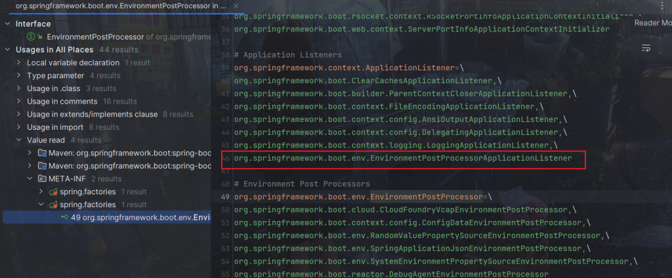Viewport: 672px width, 278px height.
Task: Click the first spring.factories file icon
Action: pos(53,191)
